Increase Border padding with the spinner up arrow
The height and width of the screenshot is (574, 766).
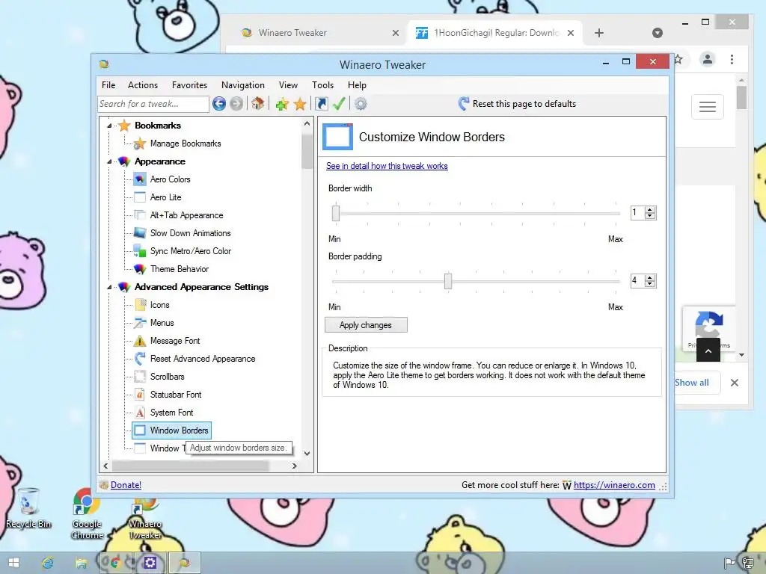(650, 278)
